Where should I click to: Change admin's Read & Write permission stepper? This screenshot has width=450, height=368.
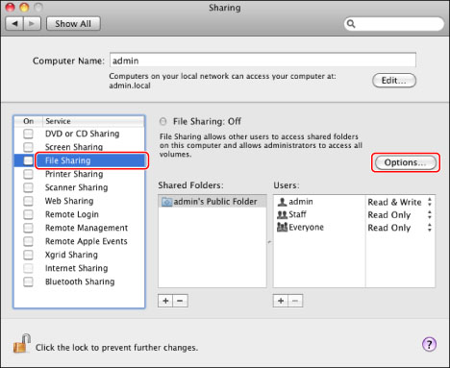(430, 202)
